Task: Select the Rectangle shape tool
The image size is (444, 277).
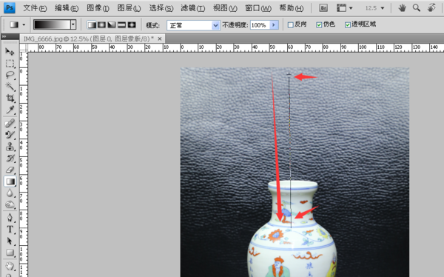Action: point(10,253)
